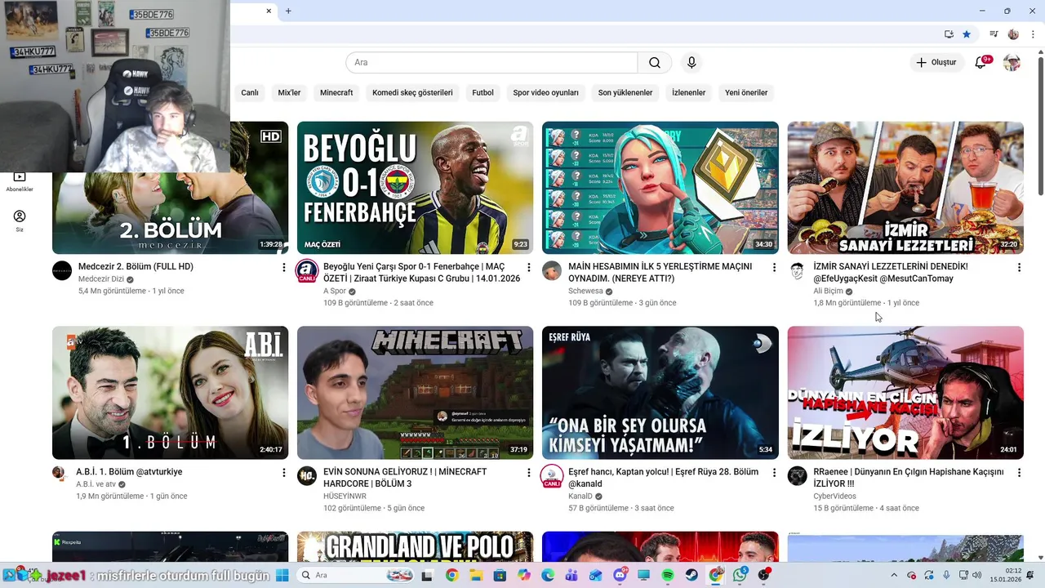
Task: Start voice search with the microphone icon
Action: [691, 63]
